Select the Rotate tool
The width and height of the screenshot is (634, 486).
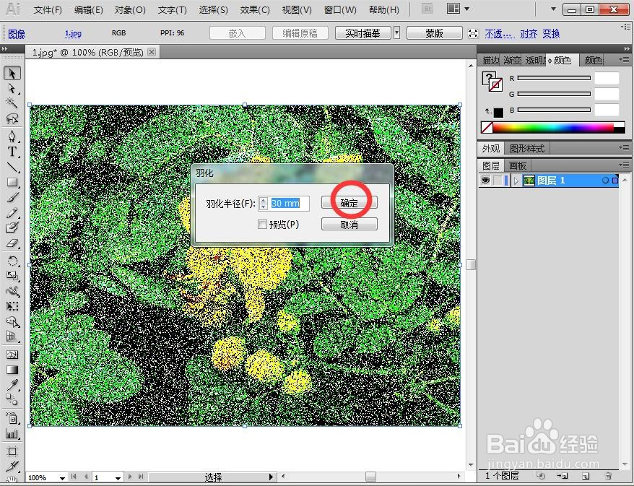pyautogui.click(x=12, y=261)
